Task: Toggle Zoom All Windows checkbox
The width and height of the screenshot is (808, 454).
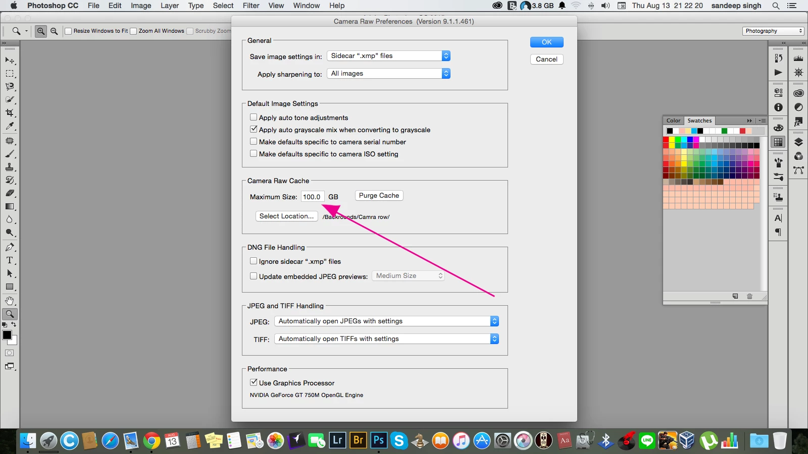Action: 133,31
